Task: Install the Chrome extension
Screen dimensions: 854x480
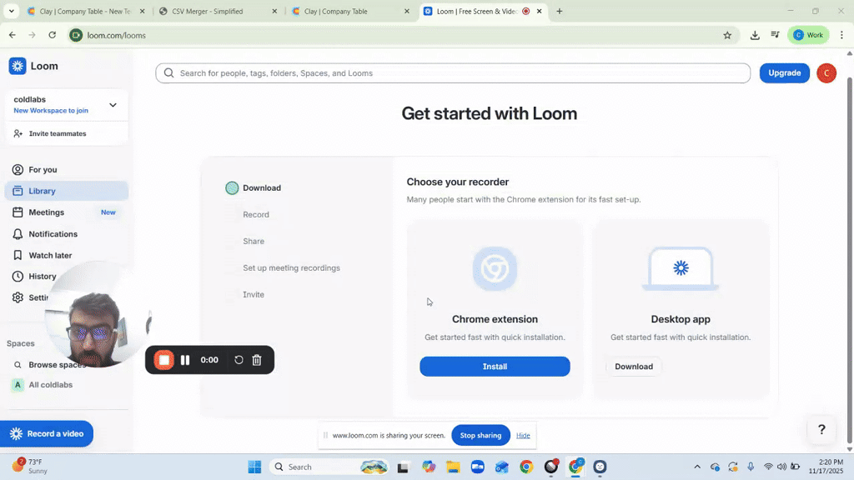Action: (x=495, y=367)
